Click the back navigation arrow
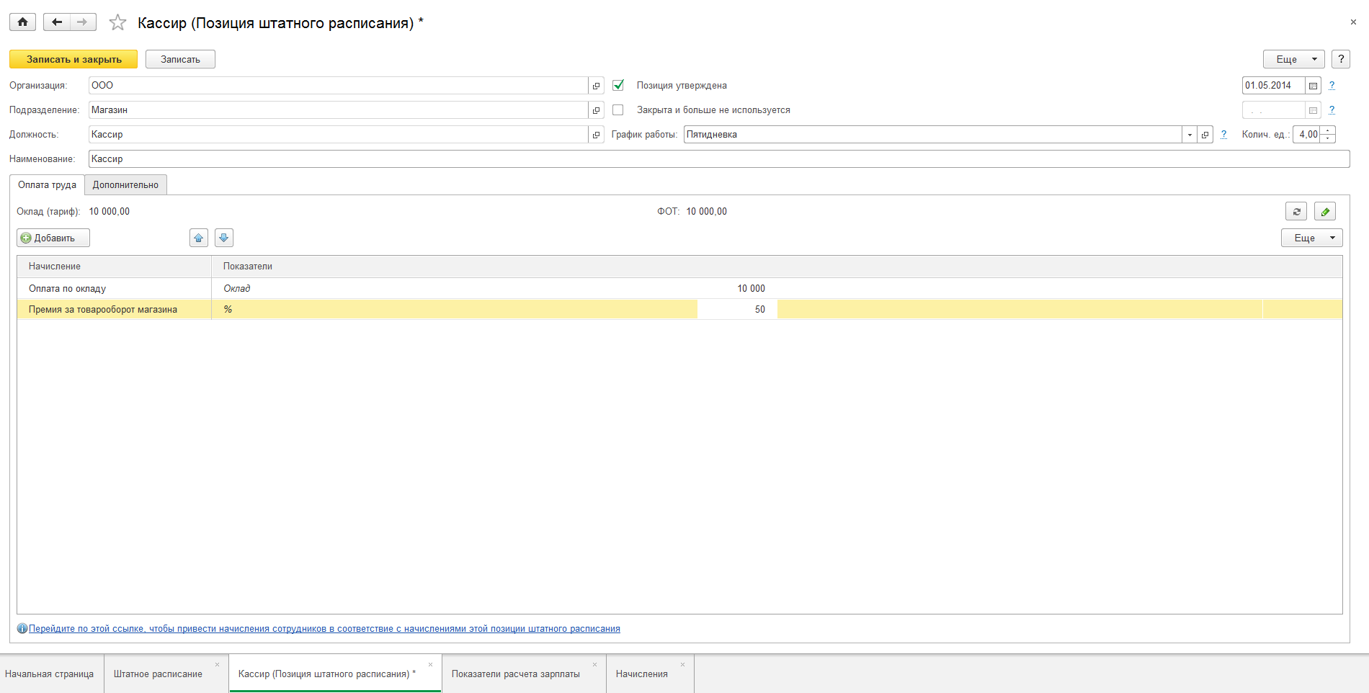Screen dimensions: 1369x693 57,22
